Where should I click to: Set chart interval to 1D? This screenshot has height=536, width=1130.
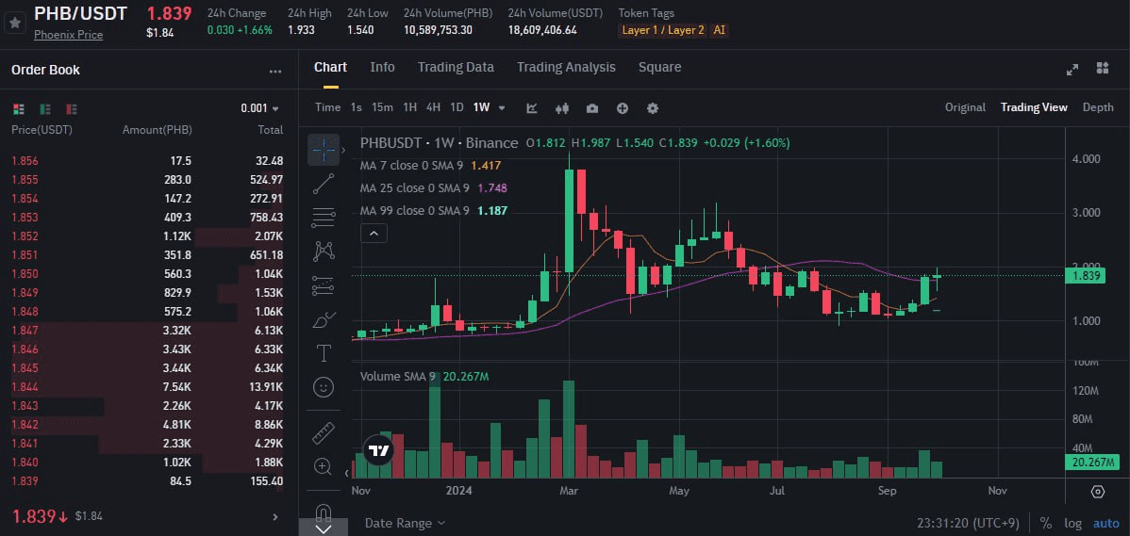(x=457, y=107)
